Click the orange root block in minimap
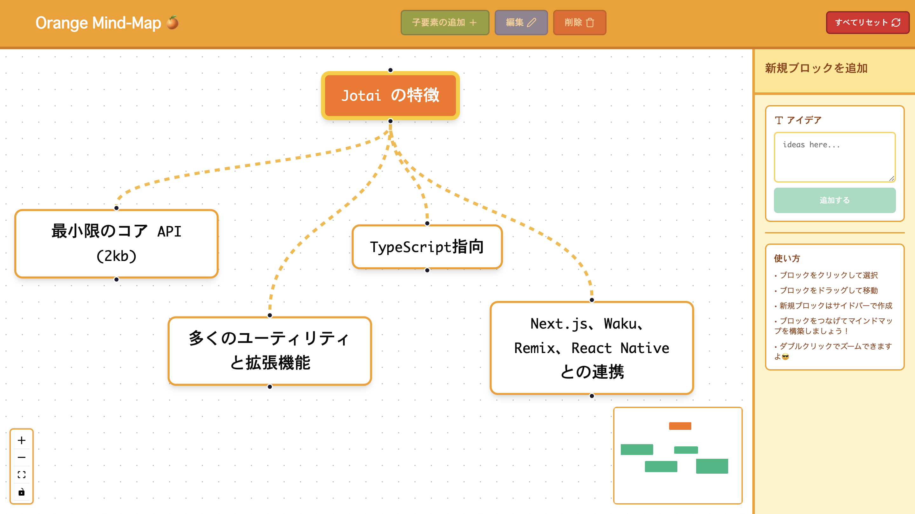This screenshot has height=514, width=915. (680, 426)
